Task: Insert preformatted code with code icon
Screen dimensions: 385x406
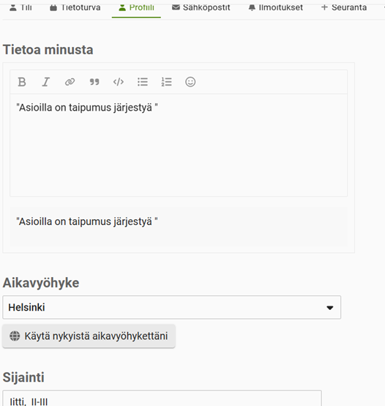Action: click(x=119, y=82)
